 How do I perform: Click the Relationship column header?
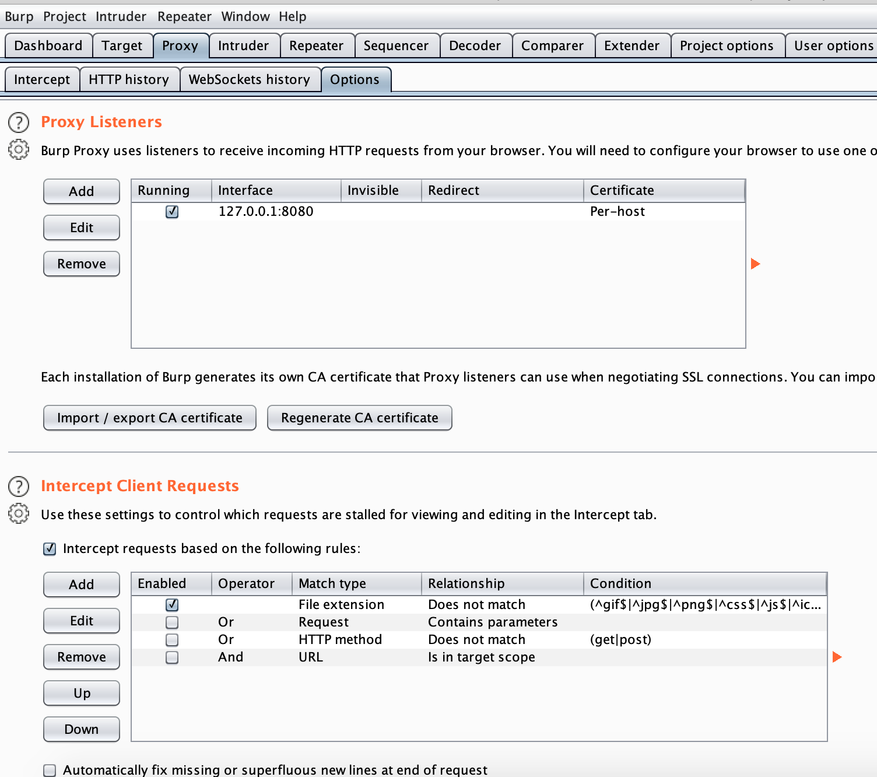[x=503, y=584]
